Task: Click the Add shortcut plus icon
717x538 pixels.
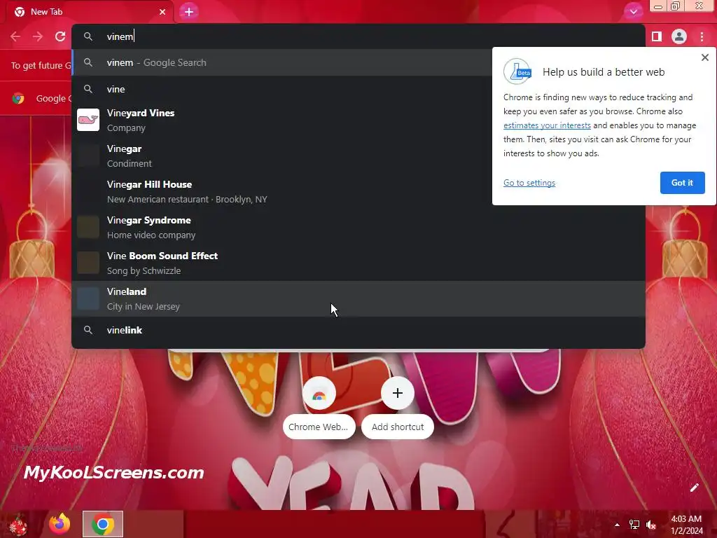Action: click(x=398, y=393)
